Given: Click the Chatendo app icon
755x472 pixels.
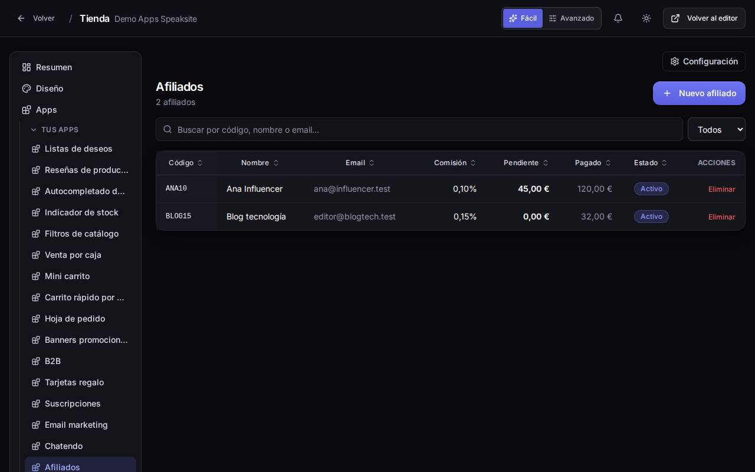Looking at the screenshot, I should (x=35, y=446).
